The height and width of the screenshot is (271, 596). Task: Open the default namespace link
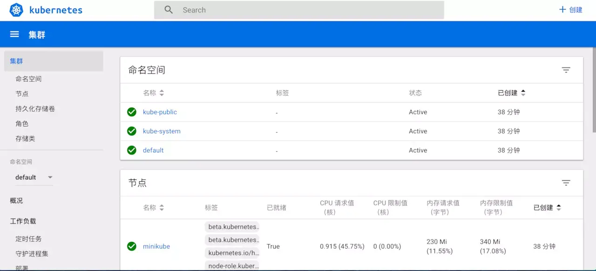pyautogui.click(x=153, y=150)
